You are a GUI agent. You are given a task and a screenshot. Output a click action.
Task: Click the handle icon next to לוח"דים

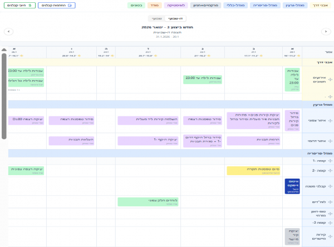[330, 201]
